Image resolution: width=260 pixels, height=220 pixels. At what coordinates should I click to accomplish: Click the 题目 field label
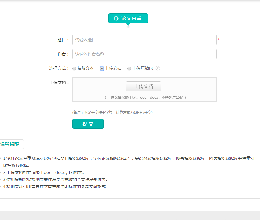[x=63, y=40]
